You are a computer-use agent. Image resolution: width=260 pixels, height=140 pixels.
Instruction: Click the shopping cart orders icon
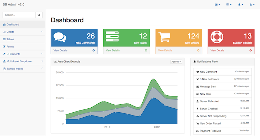(x=164, y=37)
